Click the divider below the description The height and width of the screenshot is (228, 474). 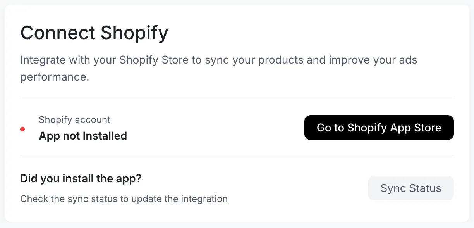click(237, 98)
